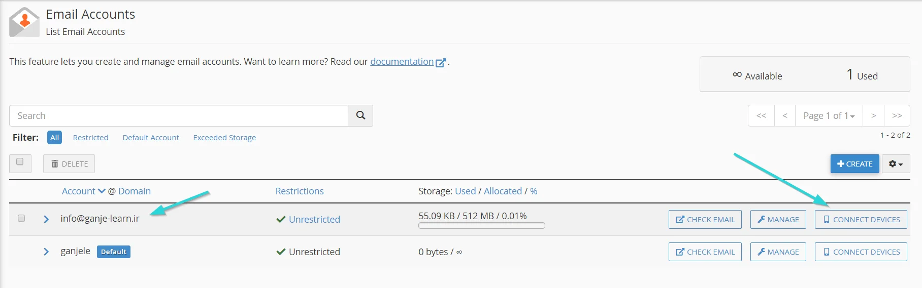Select the Exceeded Storage filter
Screen dimensions: 922x288
click(x=224, y=138)
